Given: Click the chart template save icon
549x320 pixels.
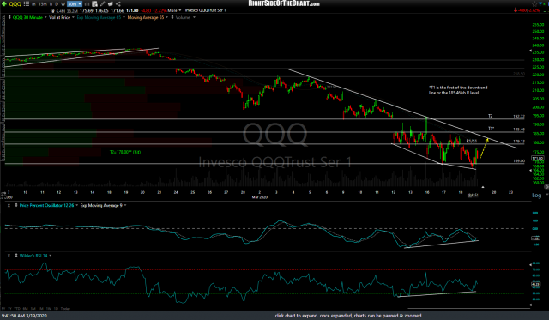Looking at the screenshot, I should click(95, 4).
